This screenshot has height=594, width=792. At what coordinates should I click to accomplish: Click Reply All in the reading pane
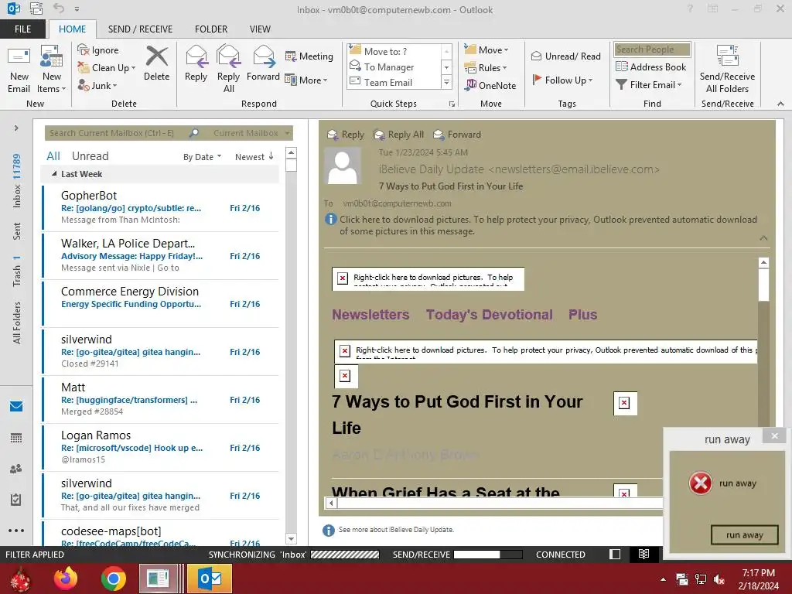[x=398, y=135]
